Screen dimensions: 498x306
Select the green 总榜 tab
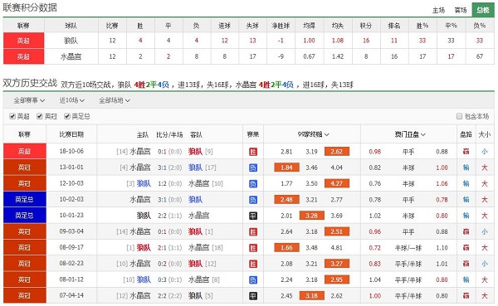(483, 10)
